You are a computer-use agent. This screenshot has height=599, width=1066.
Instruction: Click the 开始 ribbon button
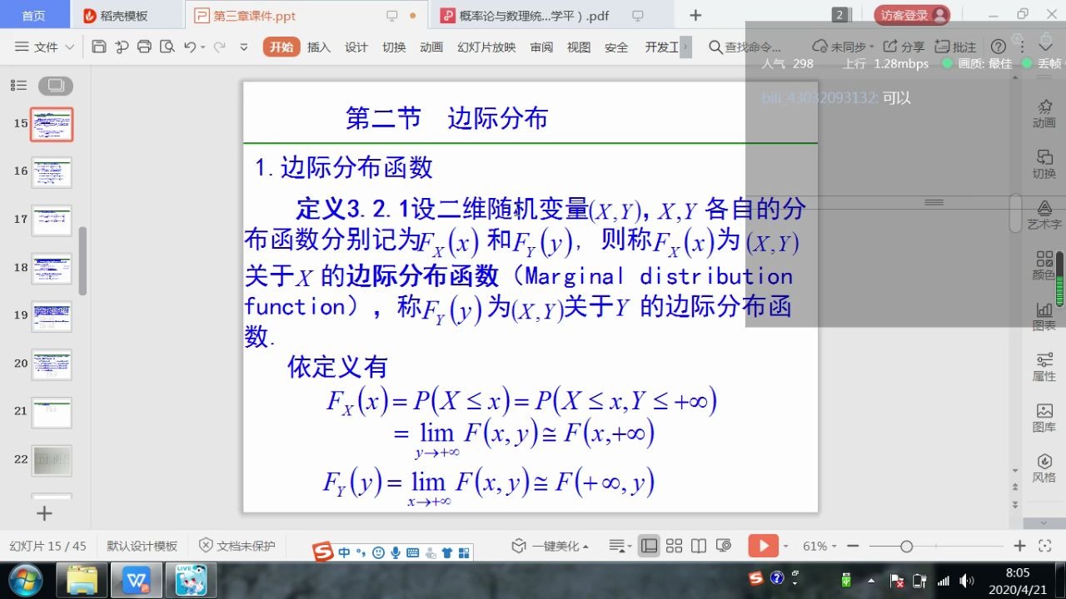coord(281,47)
